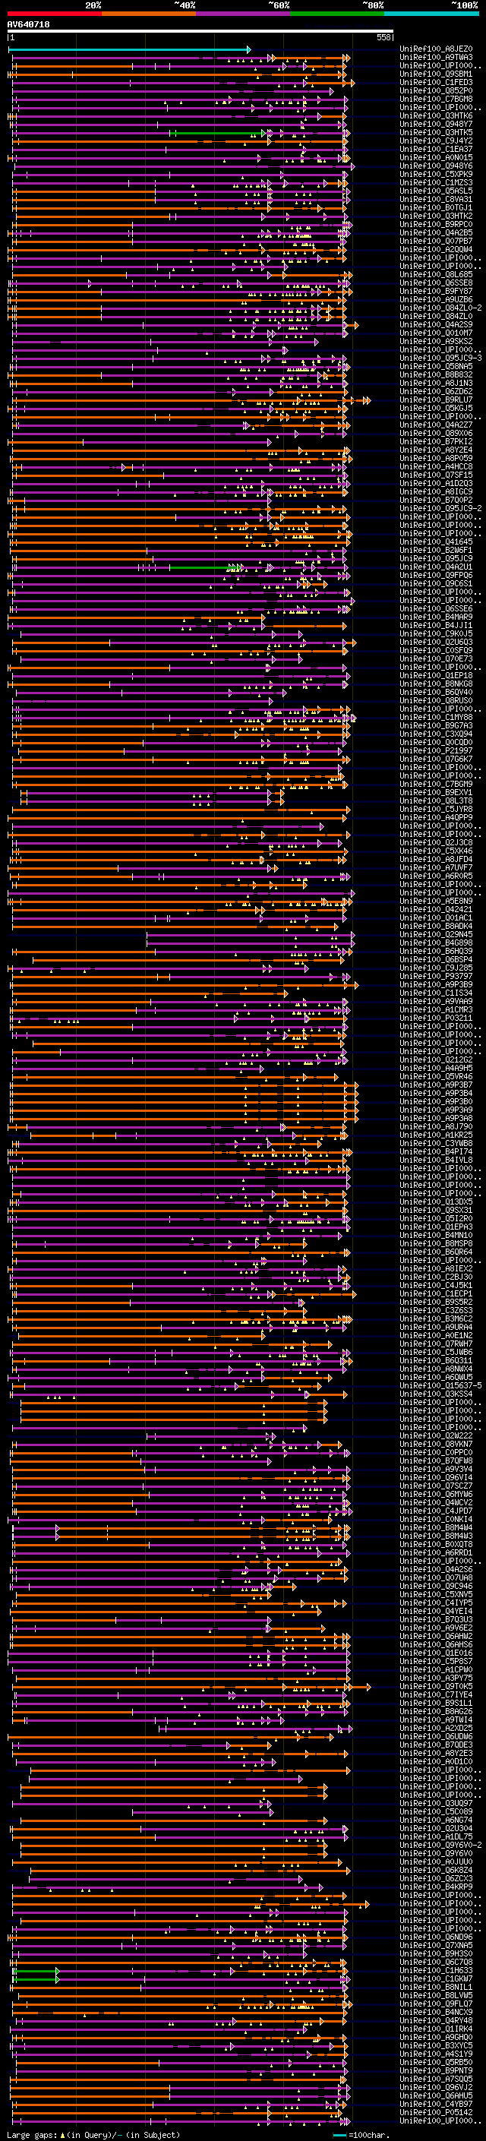This screenshot has height=2141, width=486.
Task: Select hit label UniRef100_Q6SSE6
Action: click(x=436, y=608)
